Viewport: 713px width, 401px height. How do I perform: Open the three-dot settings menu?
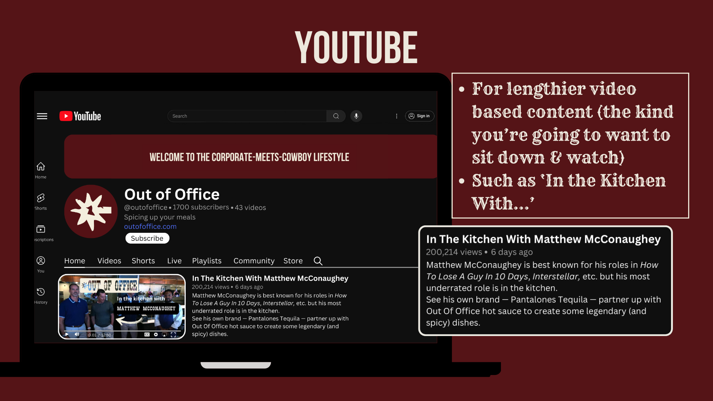397,116
